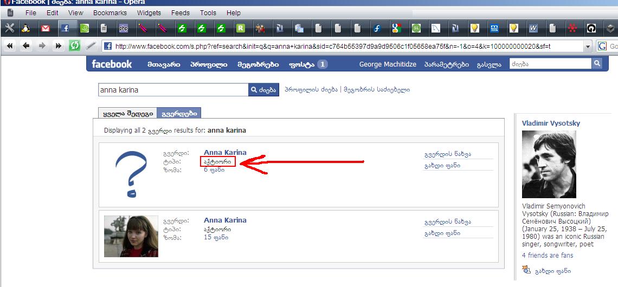Open the Anna Karina page with 6 ფანი
Image resolution: width=618 pixels, height=287 pixels.
point(225,152)
